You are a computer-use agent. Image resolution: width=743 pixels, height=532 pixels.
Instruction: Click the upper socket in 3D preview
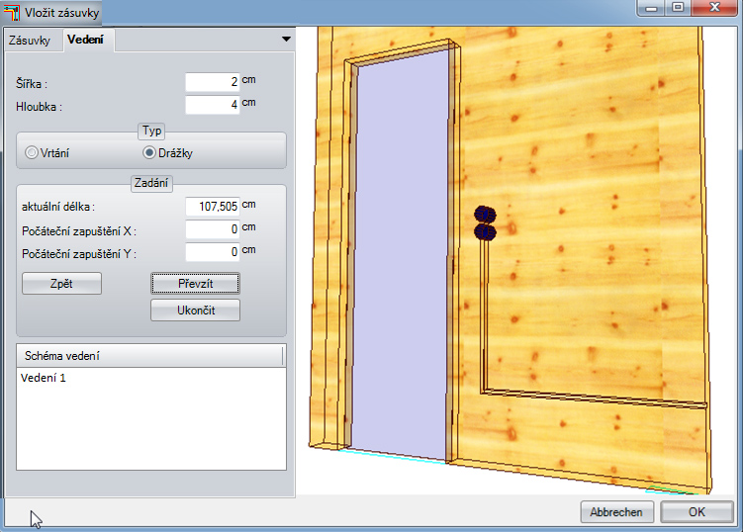pyautogui.click(x=485, y=215)
